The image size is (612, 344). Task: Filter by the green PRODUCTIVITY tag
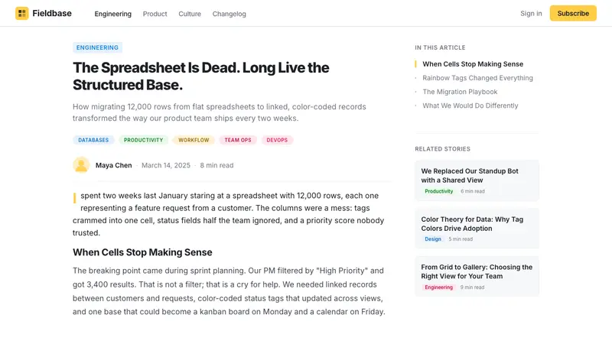click(x=143, y=140)
